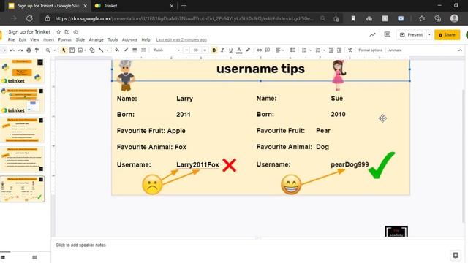Screen dimensions: 468x263
Task: Open the Text color picker
Action: [239, 50]
